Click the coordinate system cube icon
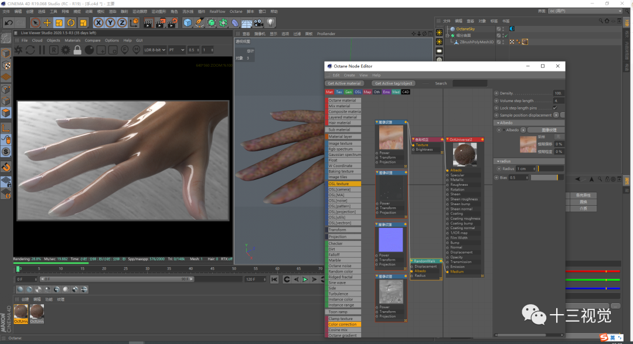The height and width of the screenshot is (344, 633). click(x=134, y=23)
